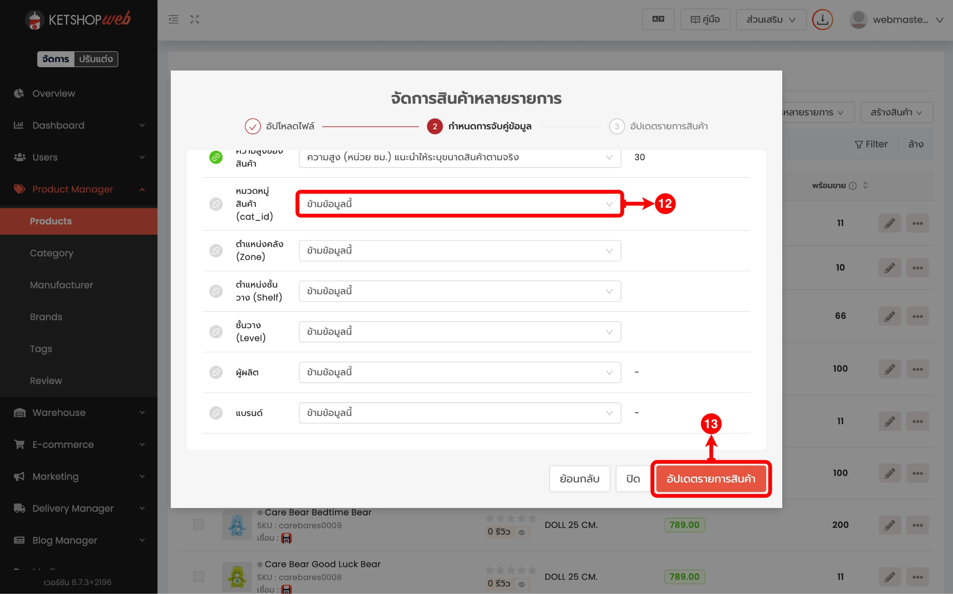Image resolution: width=953 pixels, height=594 pixels.
Task: Click the download icon in top bar
Action: [x=822, y=20]
